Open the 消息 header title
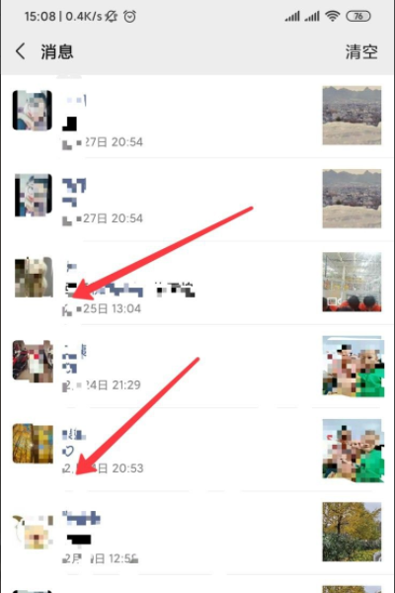This screenshot has height=593, width=395. [57, 51]
